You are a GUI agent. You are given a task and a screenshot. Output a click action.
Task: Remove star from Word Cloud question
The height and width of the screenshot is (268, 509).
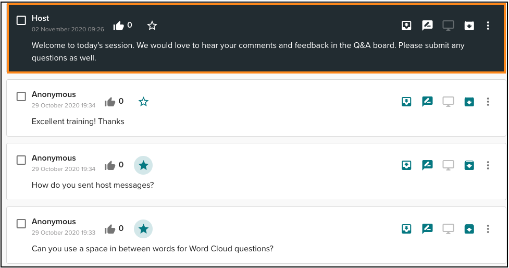(x=143, y=229)
